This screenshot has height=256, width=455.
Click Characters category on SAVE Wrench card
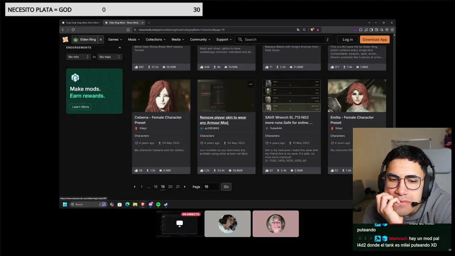pyautogui.click(x=272, y=136)
